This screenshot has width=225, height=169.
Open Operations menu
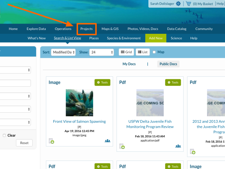coord(63,29)
